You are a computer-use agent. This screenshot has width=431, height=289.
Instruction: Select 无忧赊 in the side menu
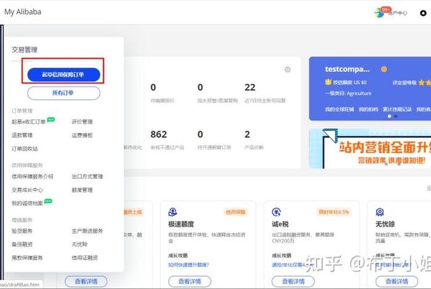tap(79, 244)
